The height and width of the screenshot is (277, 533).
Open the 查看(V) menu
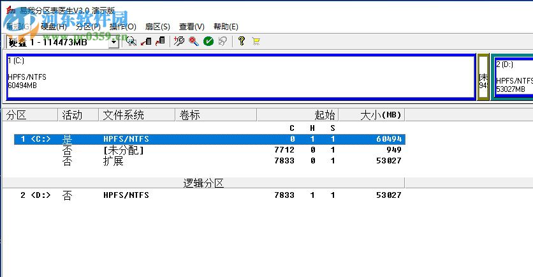pos(192,27)
